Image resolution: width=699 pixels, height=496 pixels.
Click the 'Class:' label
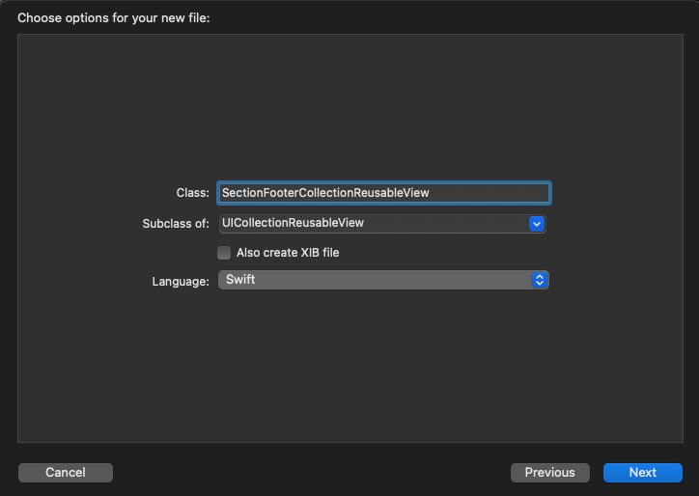[192, 193]
